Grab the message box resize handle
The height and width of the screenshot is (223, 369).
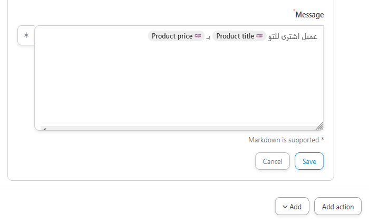[x=319, y=126]
